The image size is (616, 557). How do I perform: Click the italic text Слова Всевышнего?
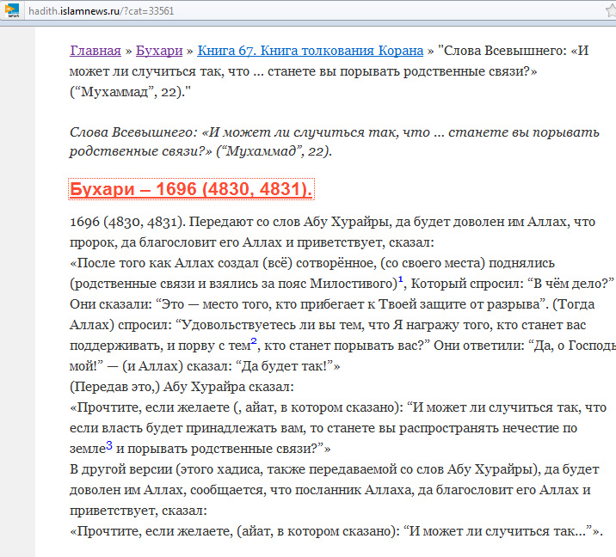click(133, 132)
